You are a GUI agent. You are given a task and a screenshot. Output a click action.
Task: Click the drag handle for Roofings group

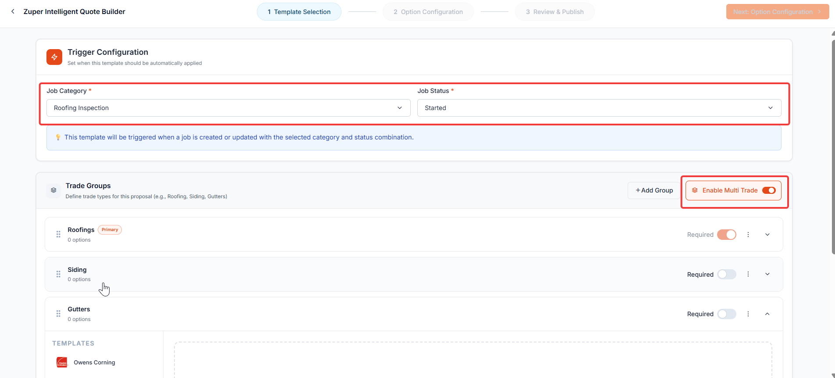click(x=58, y=234)
